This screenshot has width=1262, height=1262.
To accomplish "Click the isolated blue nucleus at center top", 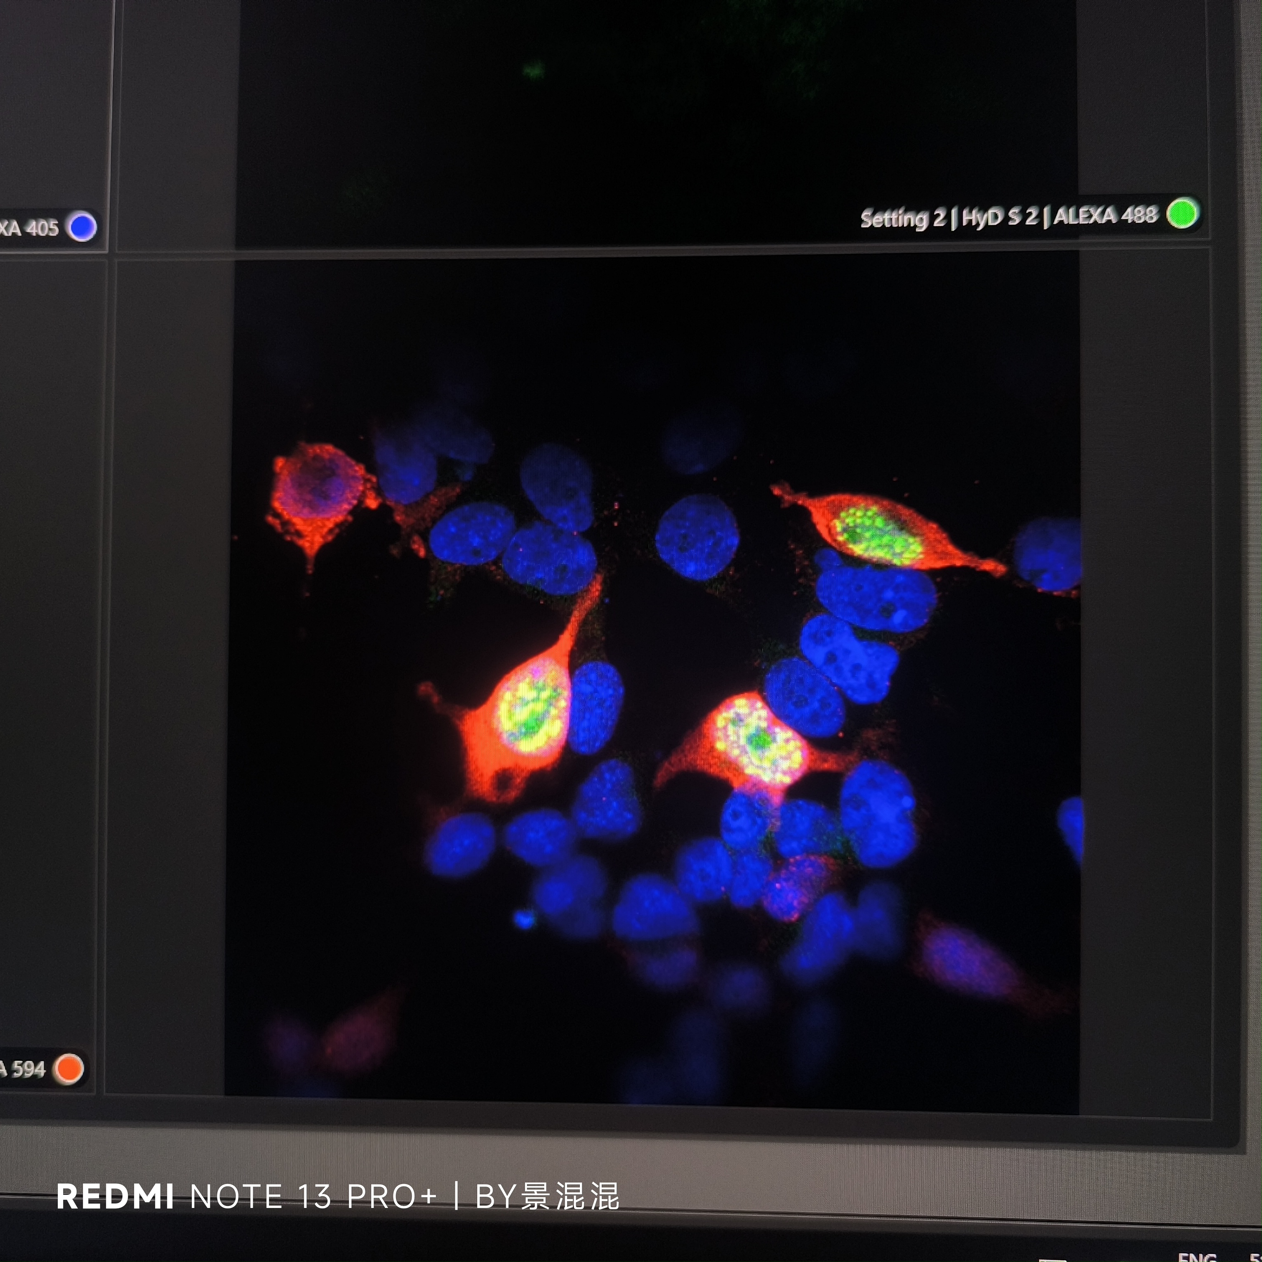I will pos(697,537).
